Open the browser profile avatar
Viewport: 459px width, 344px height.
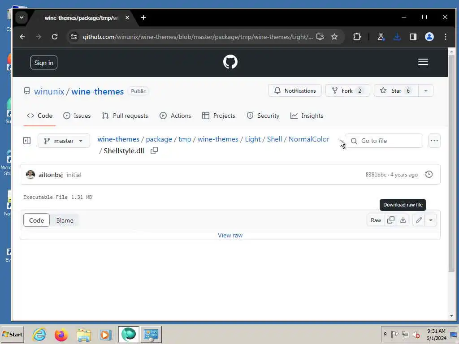(x=429, y=37)
